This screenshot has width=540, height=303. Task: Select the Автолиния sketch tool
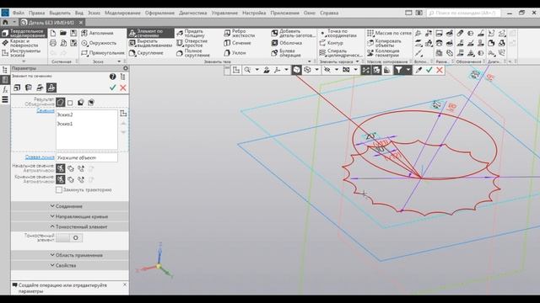point(98,33)
